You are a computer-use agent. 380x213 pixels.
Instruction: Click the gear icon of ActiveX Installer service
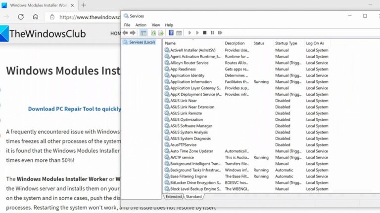(x=167, y=50)
